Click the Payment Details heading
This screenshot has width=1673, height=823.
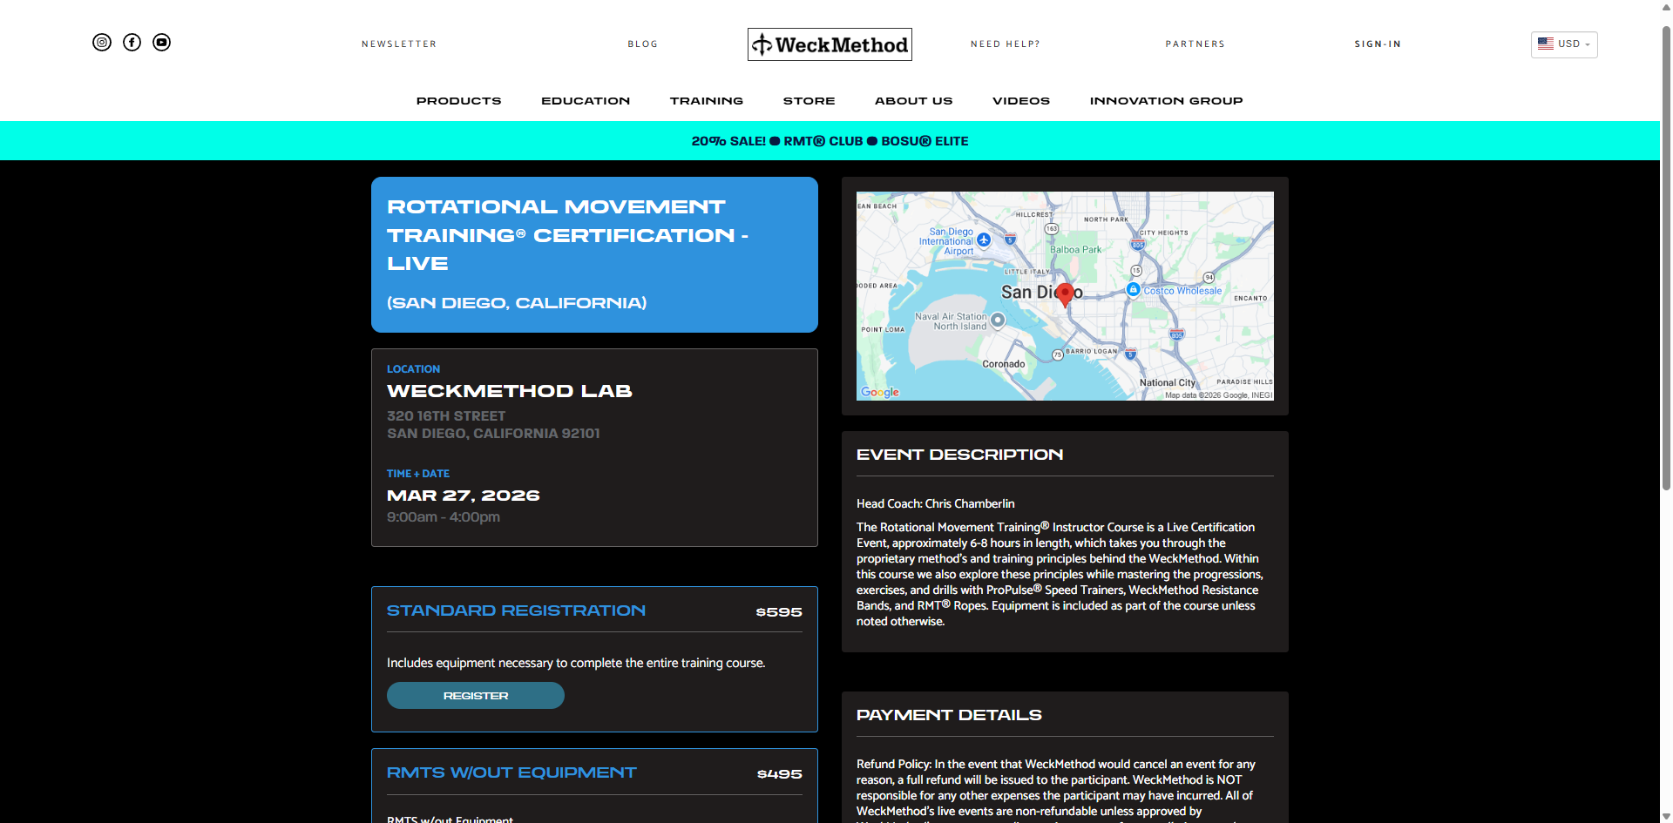click(949, 715)
